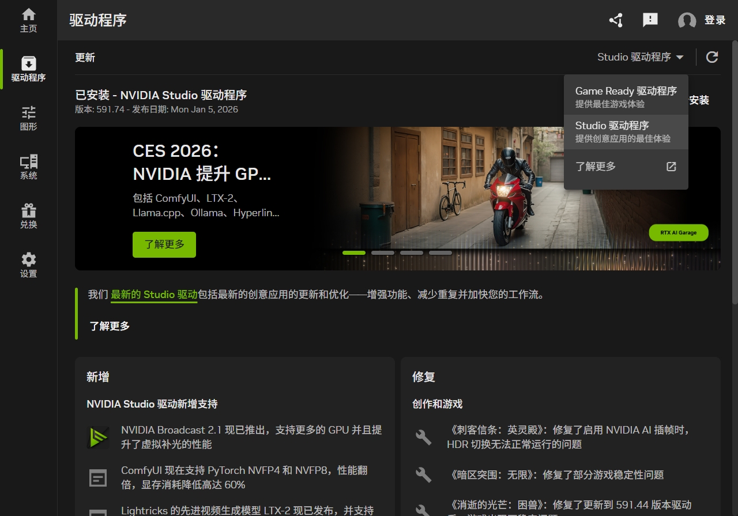Click wrench icon beside 暗区突围：无限
Screen dimensions: 738x516
coord(424,475)
